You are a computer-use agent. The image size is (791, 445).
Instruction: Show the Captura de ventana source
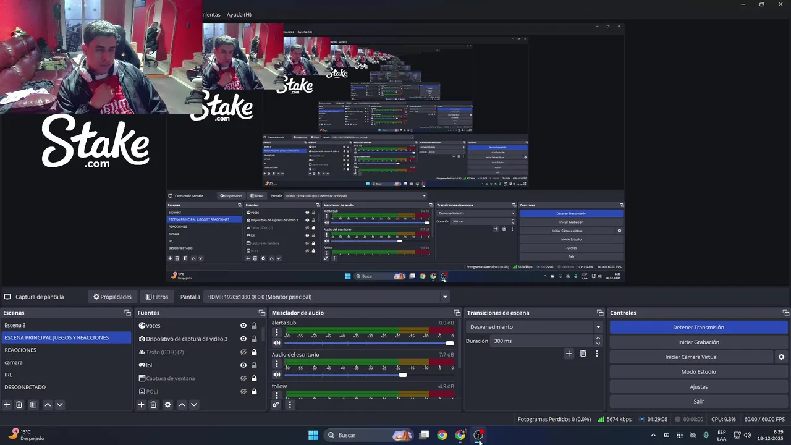click(x=243, y=378)
